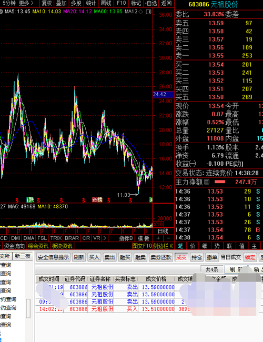Screen dimensions: 263x342
Task: Open the 模板 template selector
Action: pyautogui.click(x=143, y=238)
